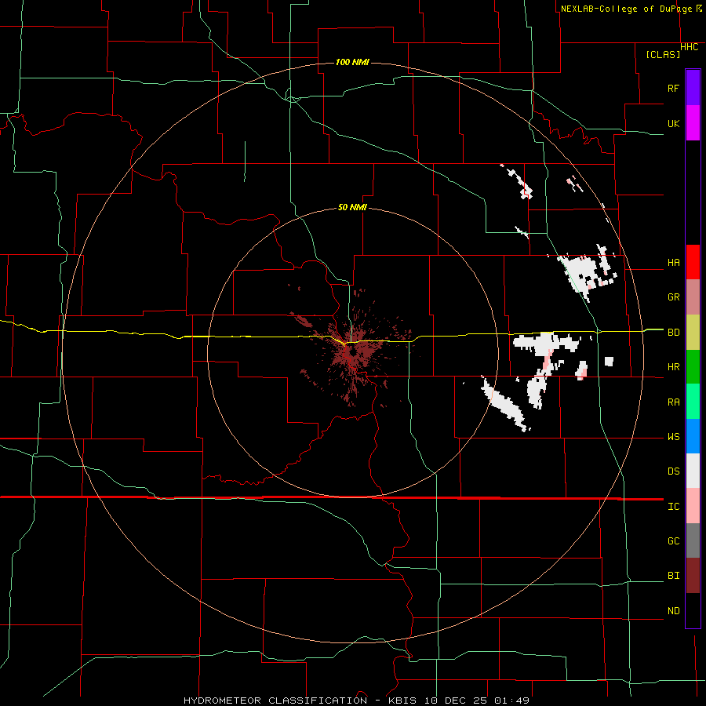
Task: Click the GC legend label
Action: [x=673, y=541]
